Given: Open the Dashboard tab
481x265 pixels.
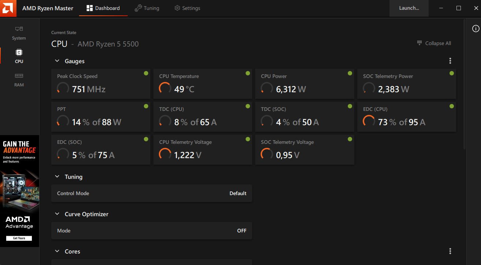Looking at the screenshot, I should click(x=103, y=8).
